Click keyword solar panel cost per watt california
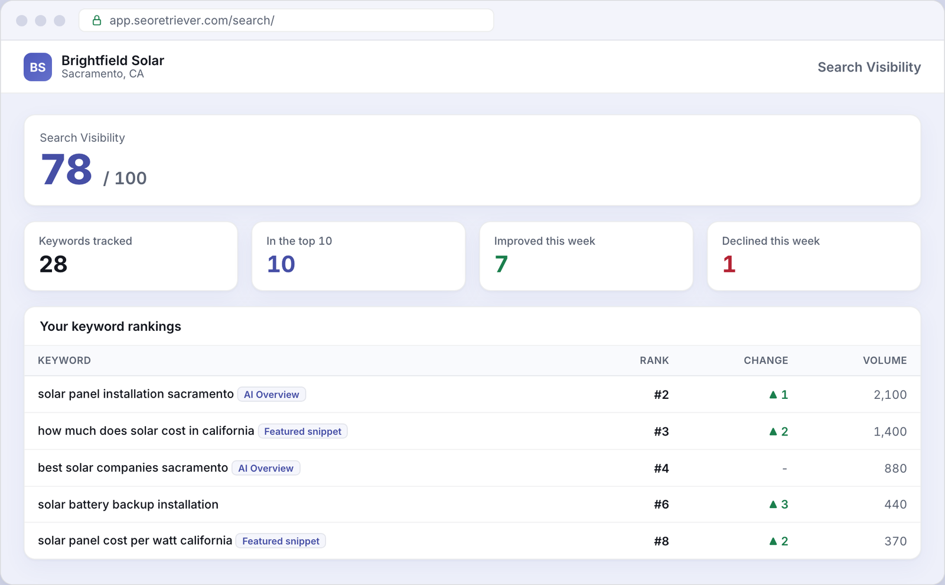945x585 pixels. [135, 541]
